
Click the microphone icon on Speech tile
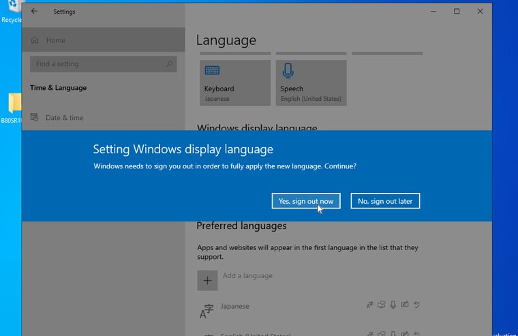(288, 71)
